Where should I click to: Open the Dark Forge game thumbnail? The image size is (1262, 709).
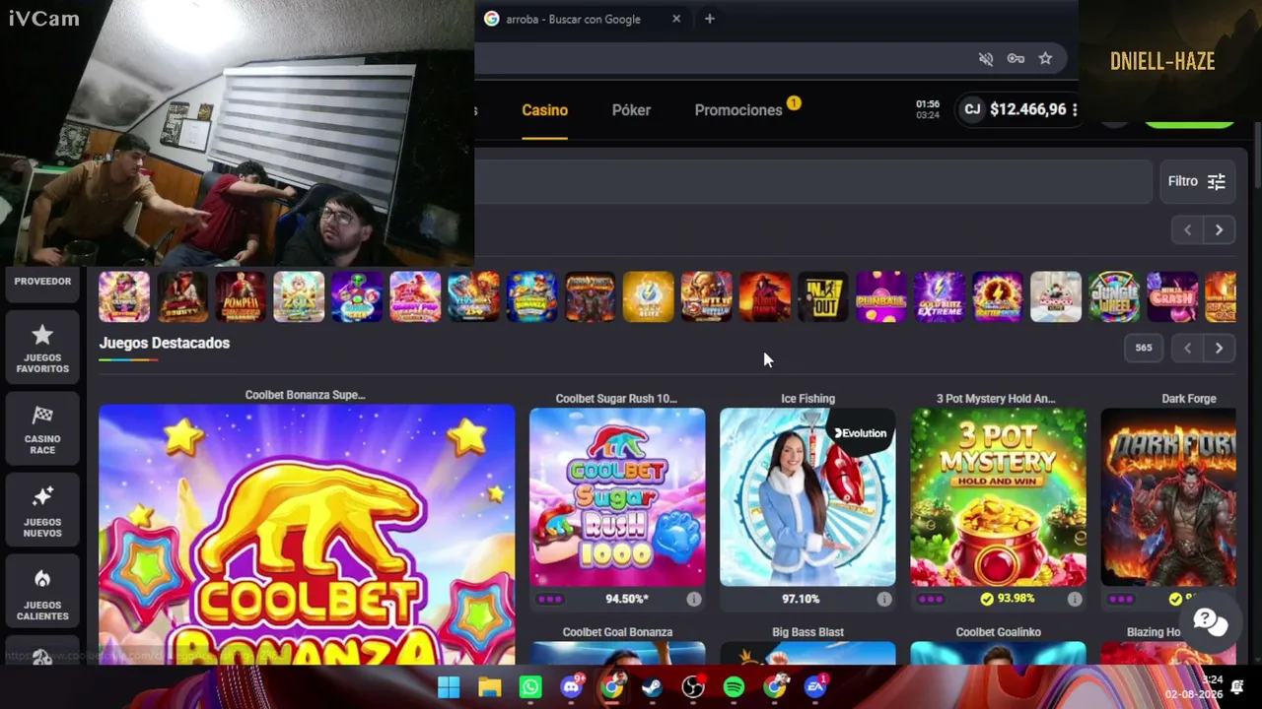pos(1168,497)
